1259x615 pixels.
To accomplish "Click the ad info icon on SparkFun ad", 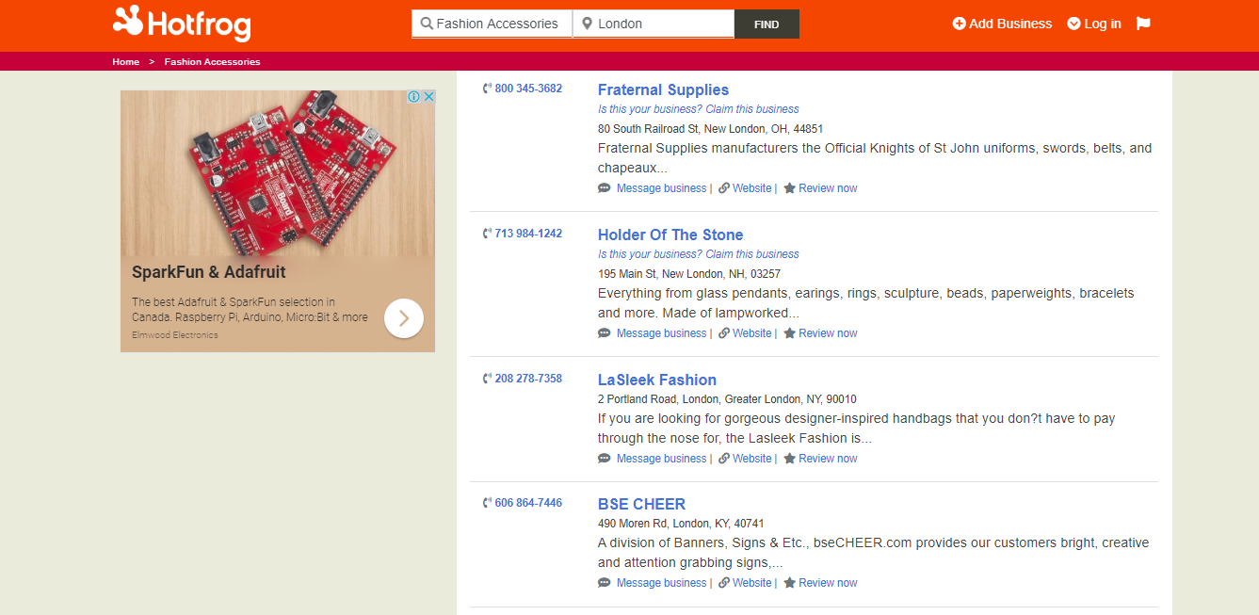I will pos(413,97).
